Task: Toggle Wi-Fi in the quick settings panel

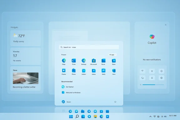Action: click(x=142, y=71)
